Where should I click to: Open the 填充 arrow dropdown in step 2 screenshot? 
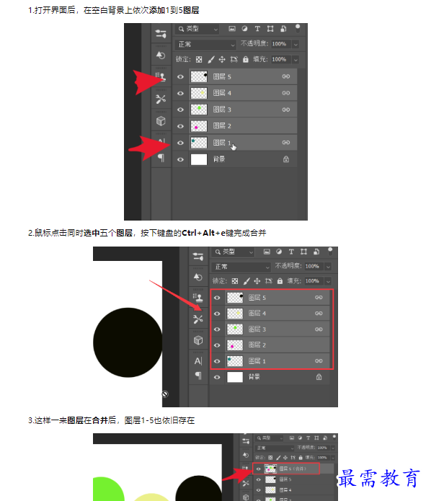pos(328,281)
